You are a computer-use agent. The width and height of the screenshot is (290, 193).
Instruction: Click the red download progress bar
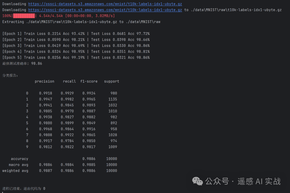click(x=24, y=16)
